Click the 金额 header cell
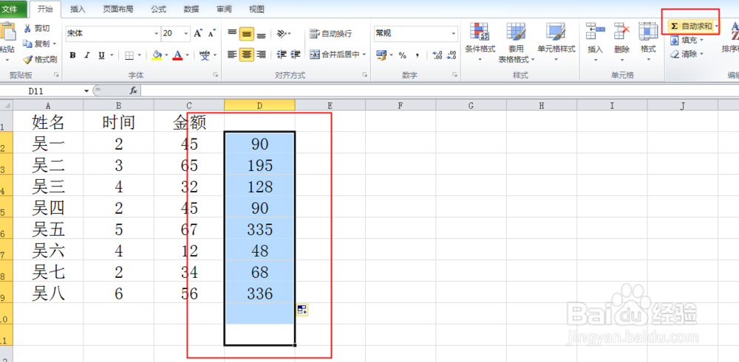This screenshot has width=739, height=362. point(189,122)
